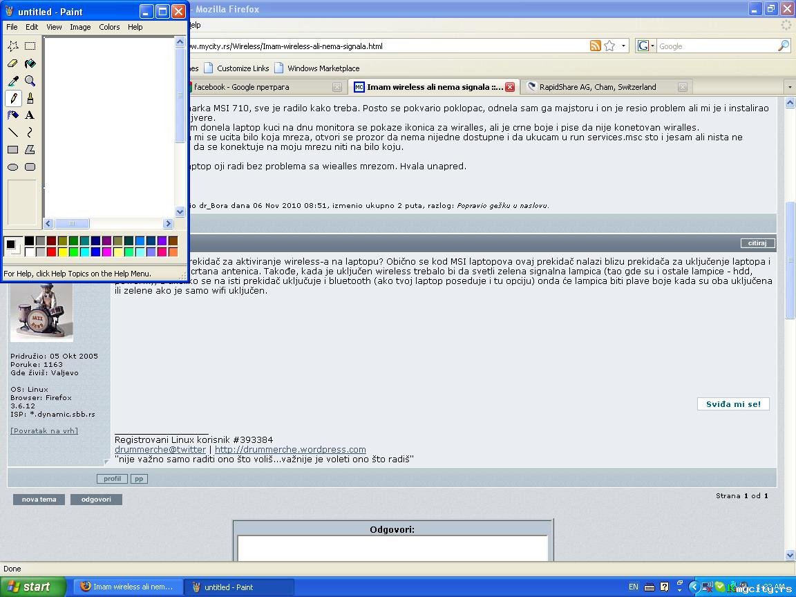Viewport: 796px width, 597px height.
Task: Open bookmark star dropdown arrow
Action: click(623, 46)
